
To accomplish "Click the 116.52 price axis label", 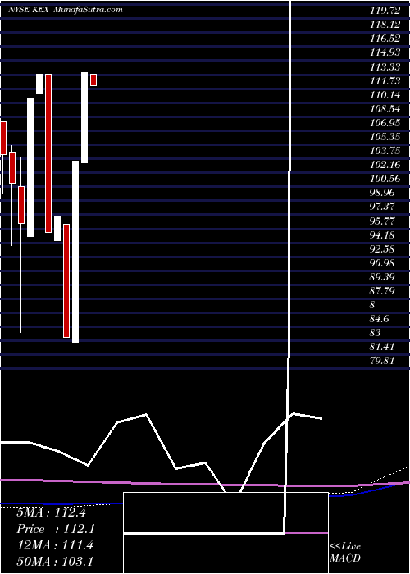I will [385, 39].
